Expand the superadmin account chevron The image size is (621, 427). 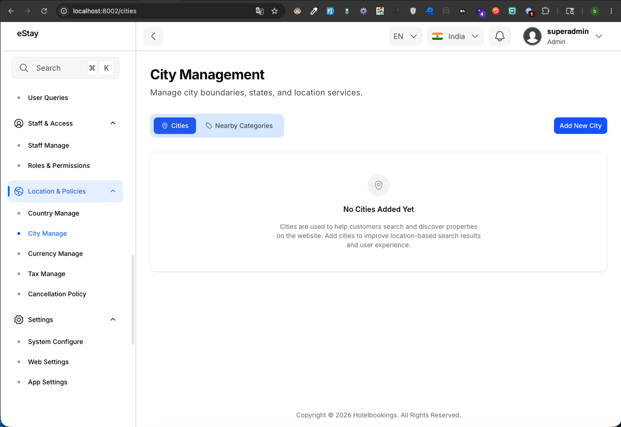tap(599, 36)
